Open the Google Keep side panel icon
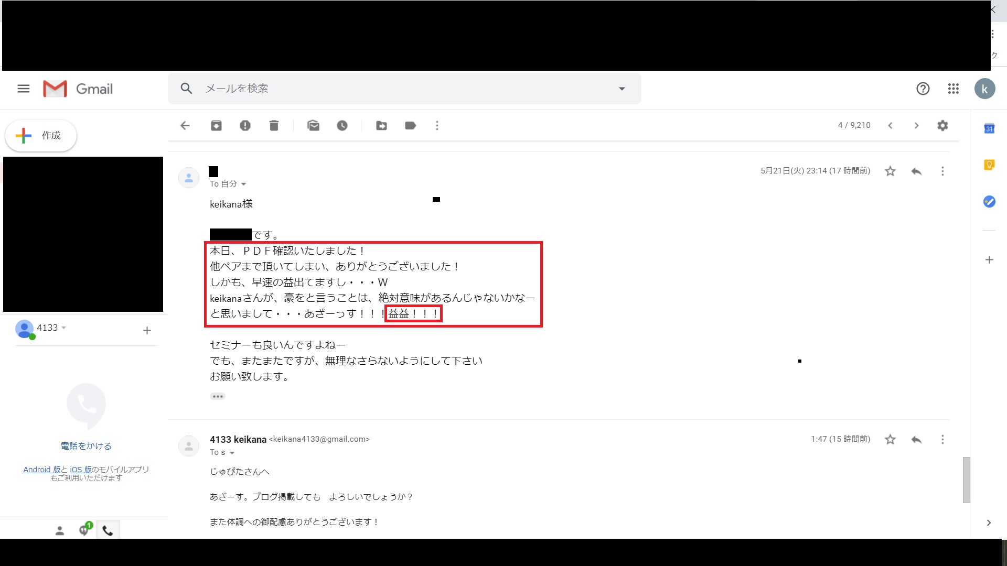Screen dimensions: 1007x566 [989, 165]
